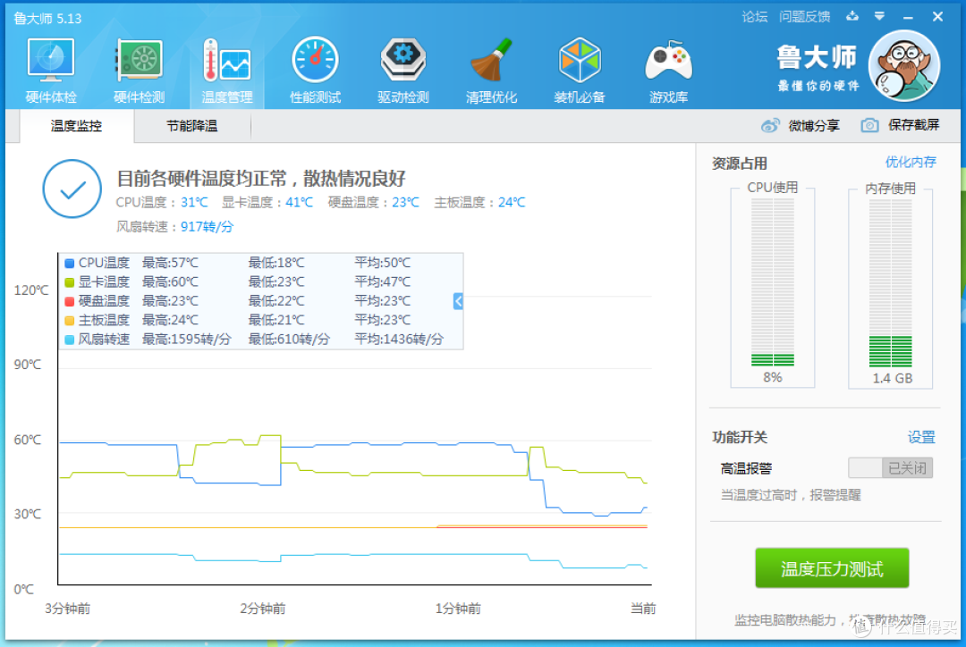Start the 温度压力测试 stress test

[832, 568]
